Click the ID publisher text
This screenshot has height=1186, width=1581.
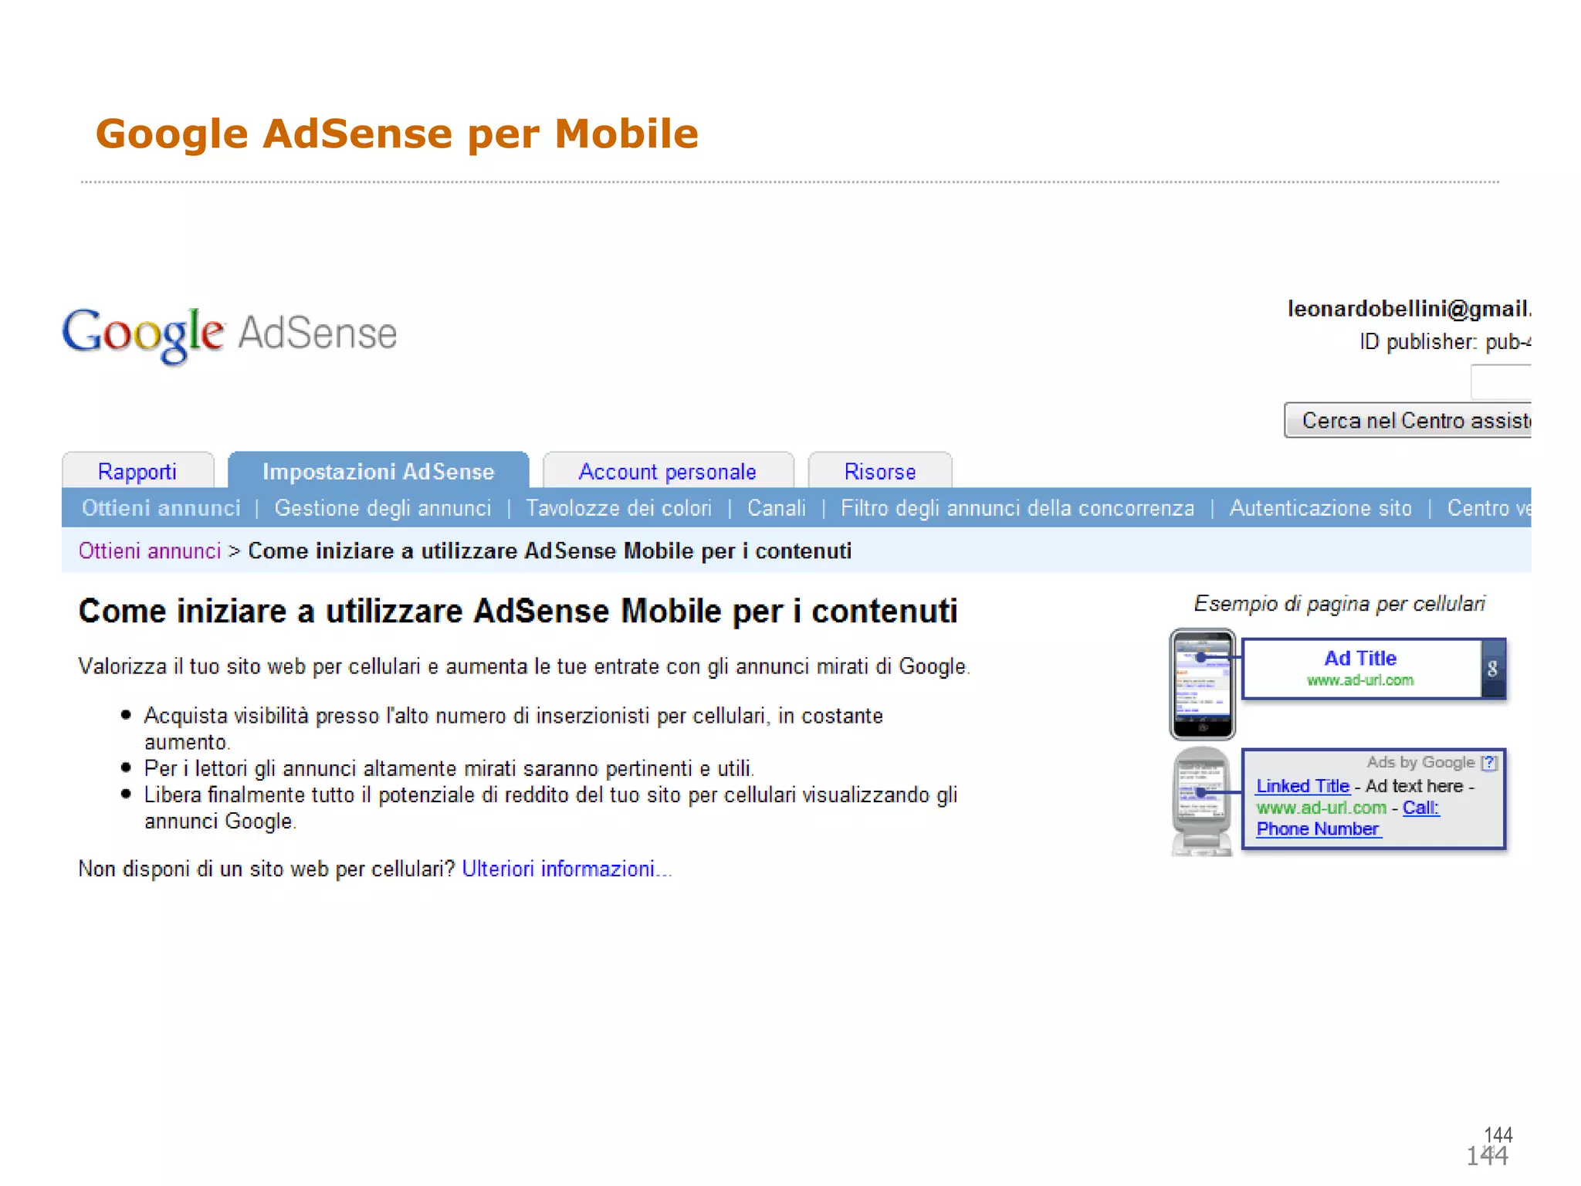coord(1445,341)
